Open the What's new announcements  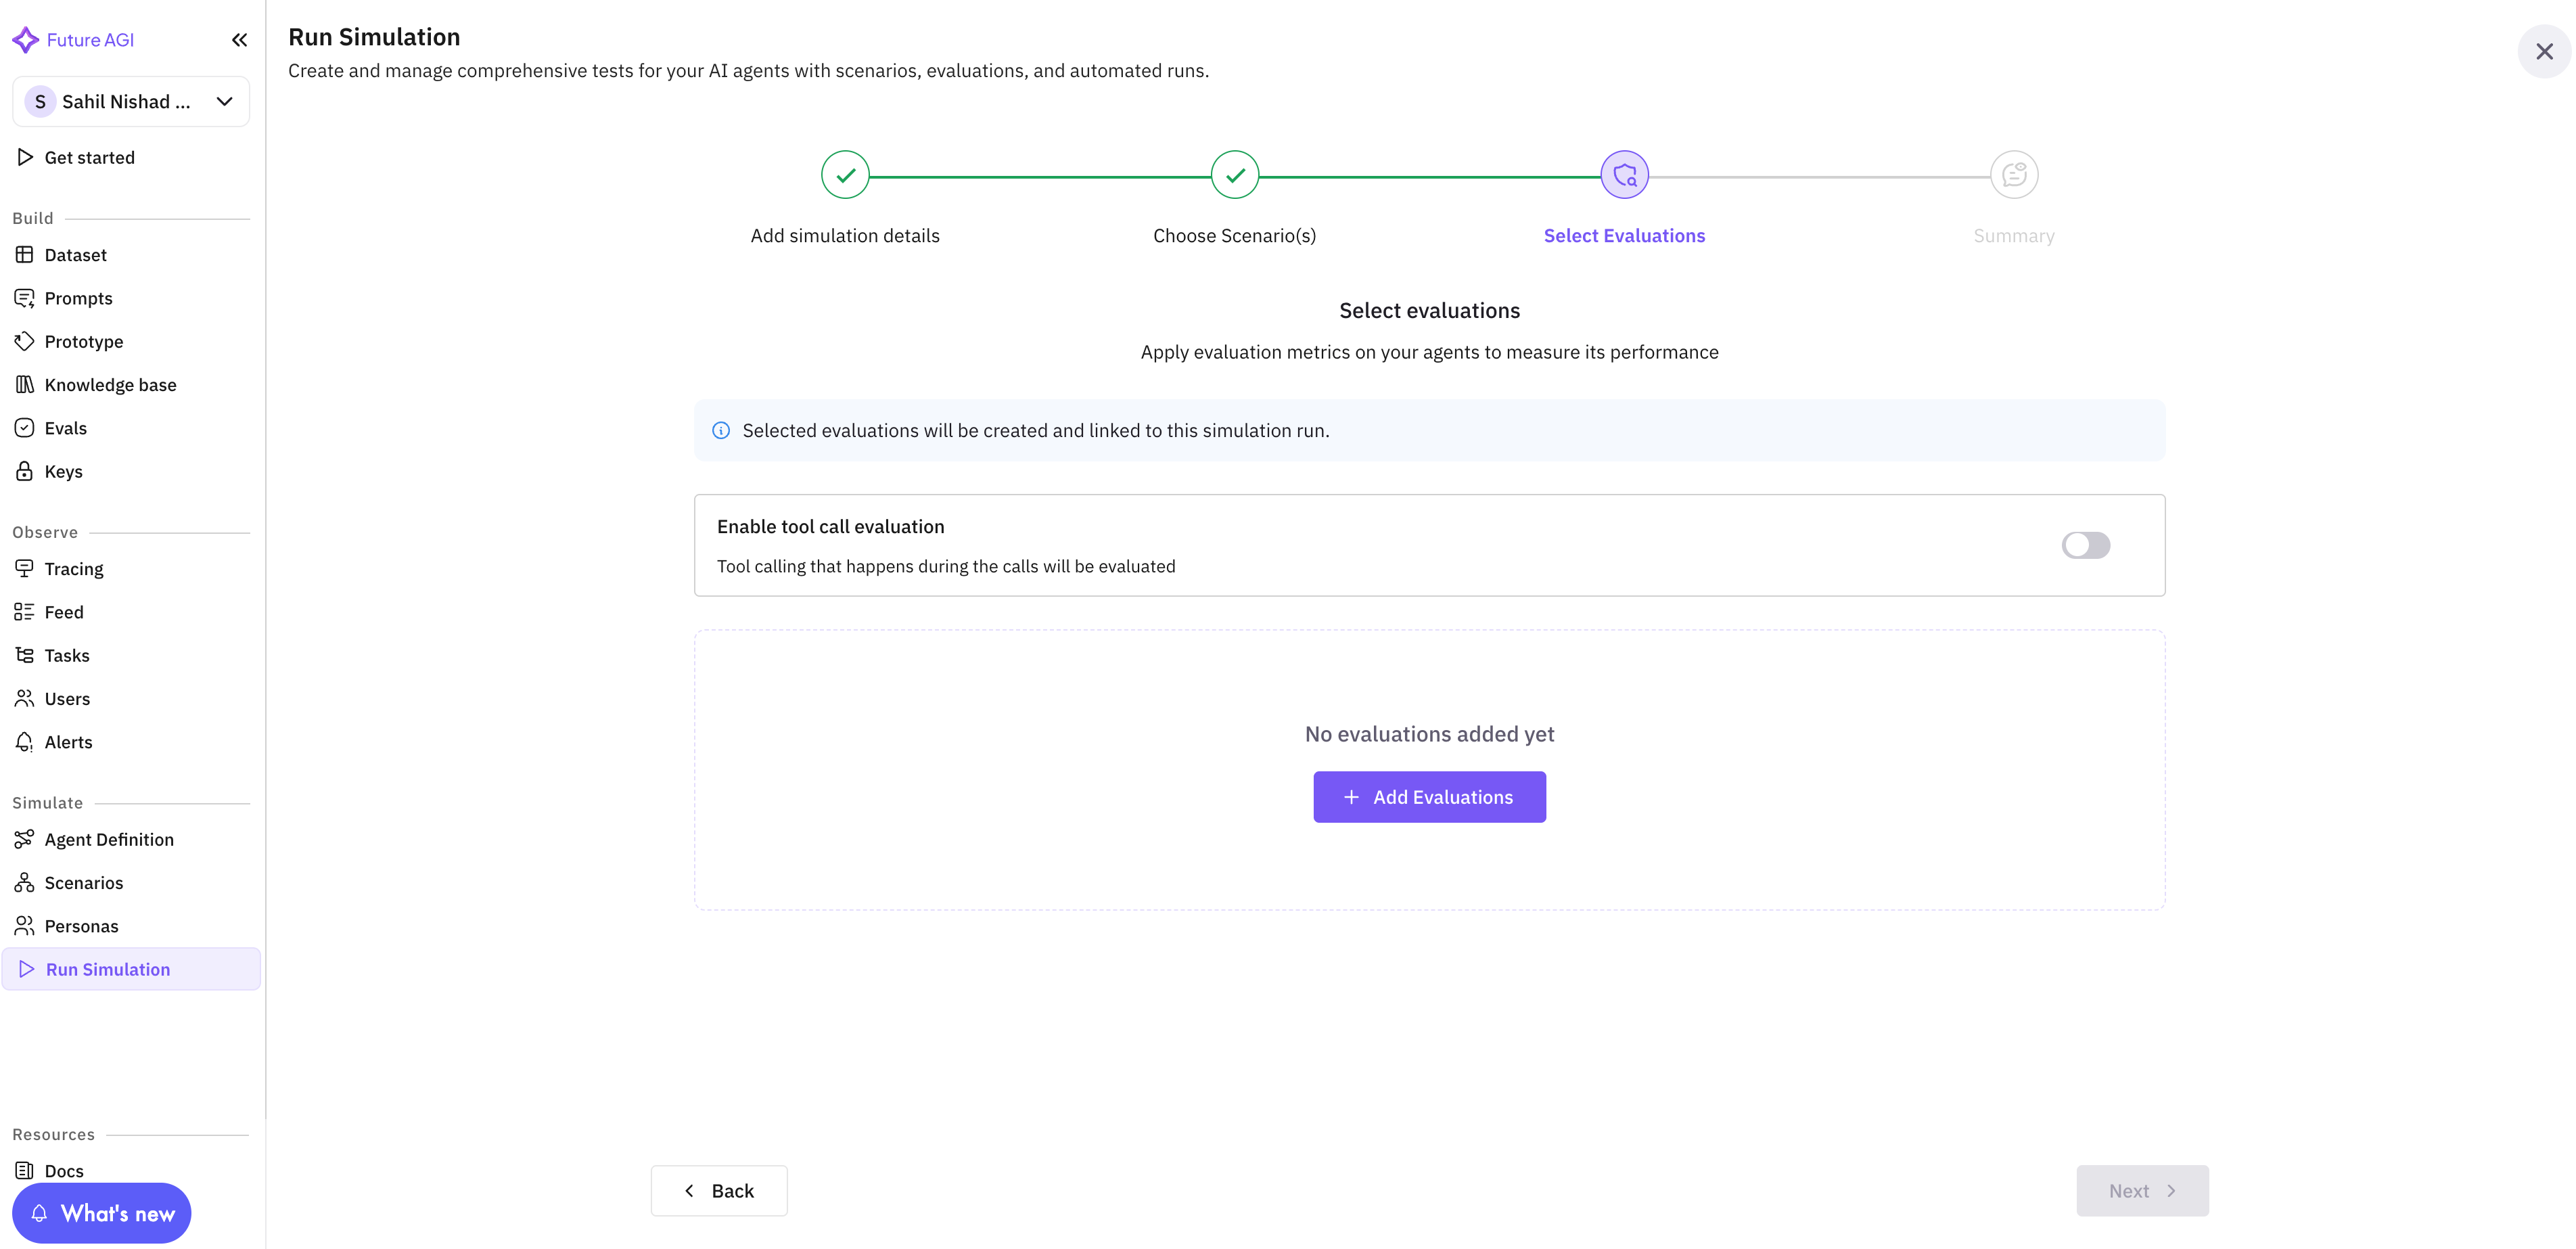click(101, 1213)
